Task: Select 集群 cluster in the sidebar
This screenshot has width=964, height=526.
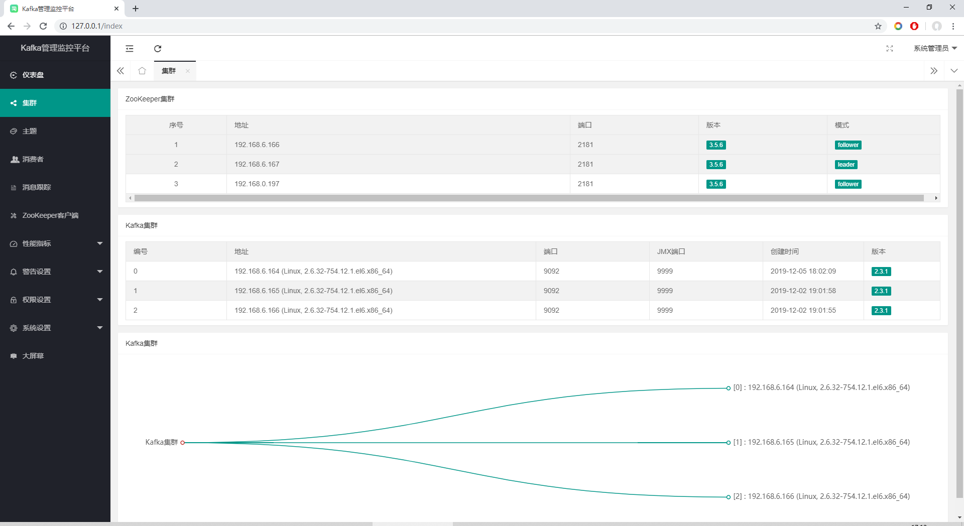Action: click(55, 103)
